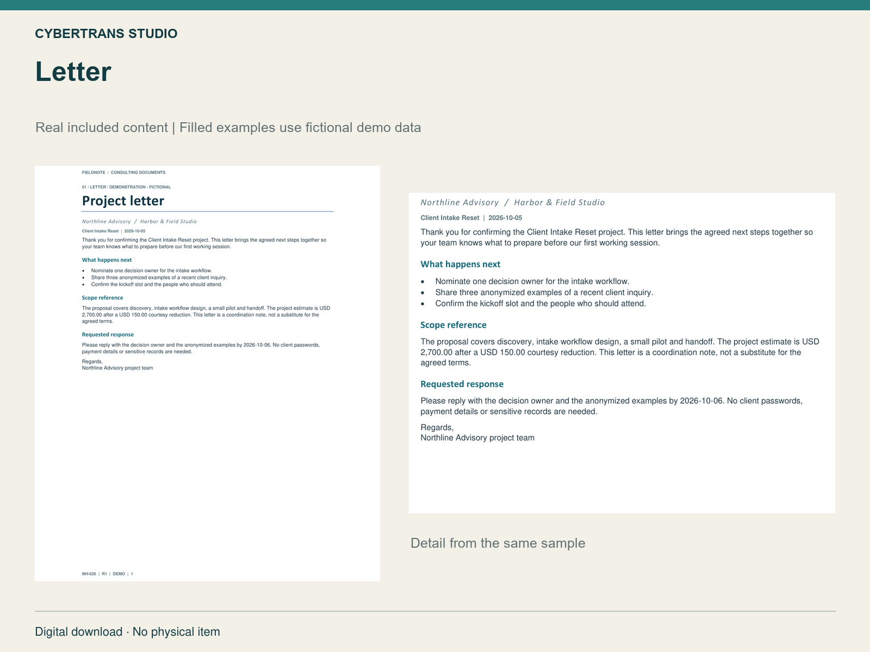This screenshot has height=652, width=870.
Task: Click 'Thank you for confirming' paragraph in detail view
Action: pyautogui.click(x=617, y=237)
